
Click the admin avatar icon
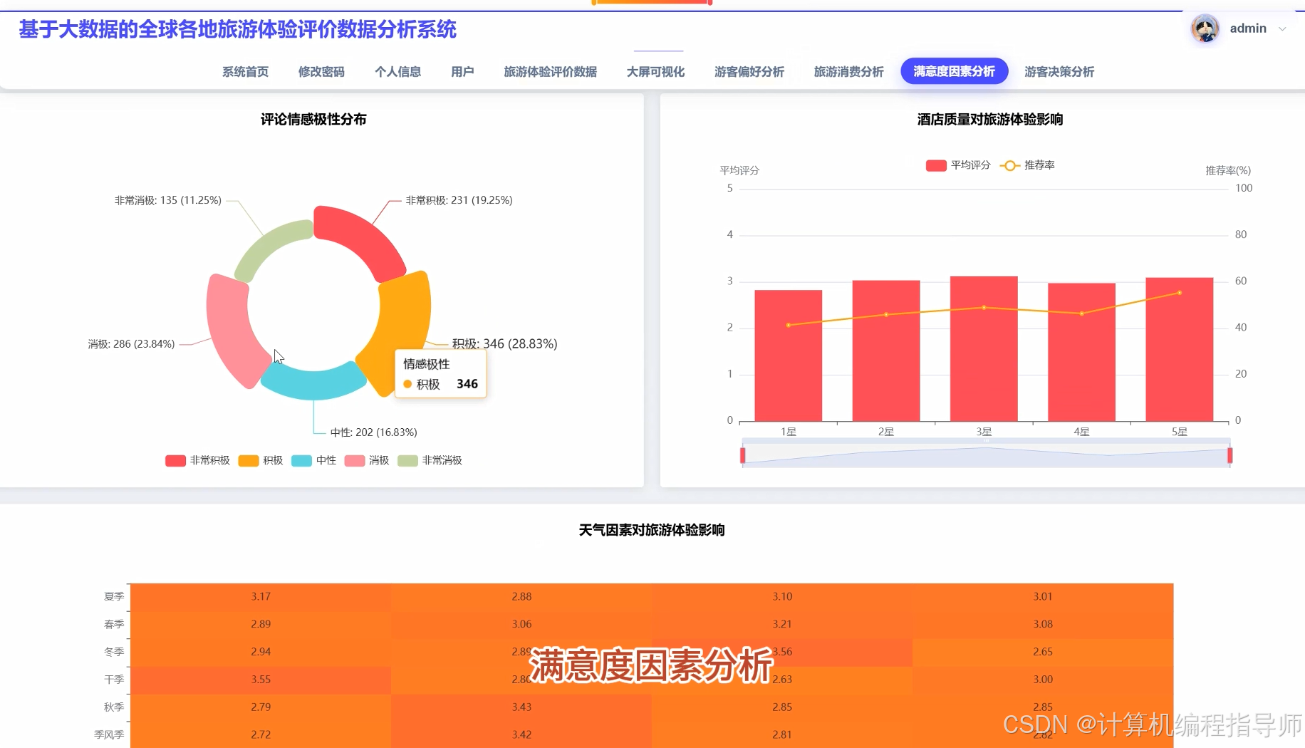point(1205,28)
